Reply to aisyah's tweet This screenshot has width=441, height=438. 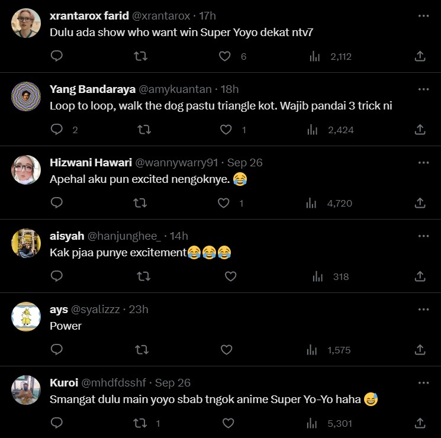57,276
